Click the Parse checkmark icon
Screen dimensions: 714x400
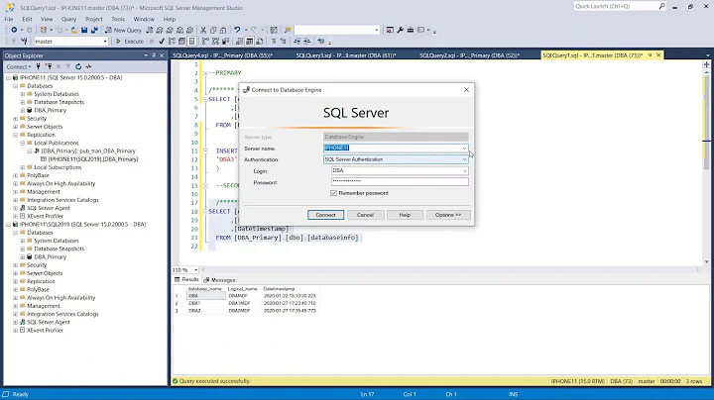click(x=162, y=42)
